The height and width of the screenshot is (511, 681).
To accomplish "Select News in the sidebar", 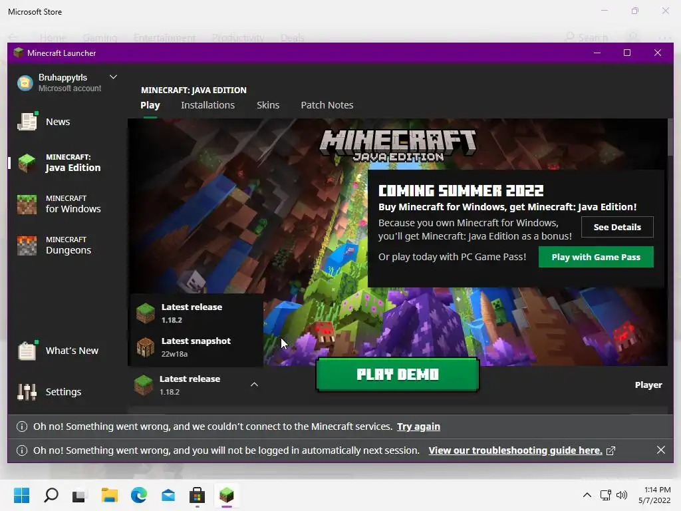I will tap(58, 122).
